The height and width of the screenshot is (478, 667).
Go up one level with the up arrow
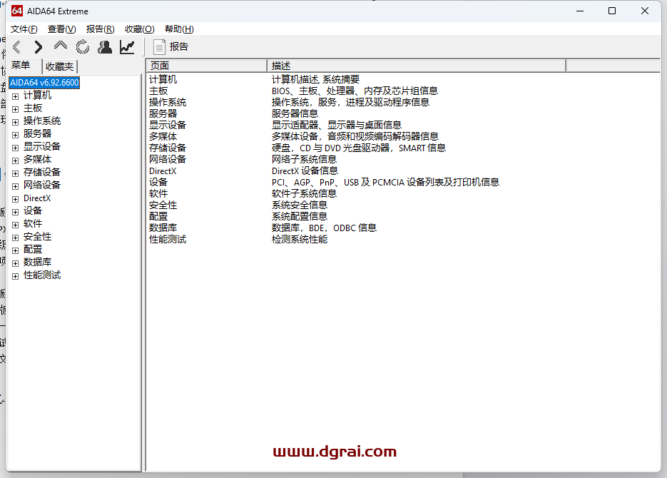coord(61,46)
